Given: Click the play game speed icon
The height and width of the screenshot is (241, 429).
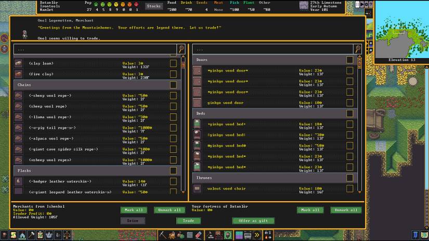Looking at the screenshot, I should click(x=362, y=4).
